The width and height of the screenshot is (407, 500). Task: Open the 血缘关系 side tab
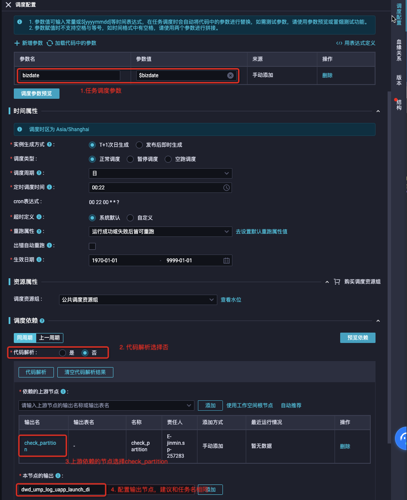399,50
